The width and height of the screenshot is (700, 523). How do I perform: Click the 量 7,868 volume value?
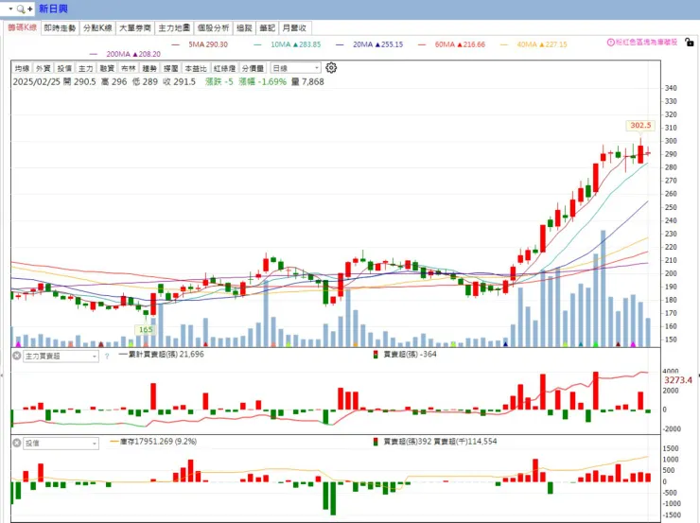click(x=307, y=81)
